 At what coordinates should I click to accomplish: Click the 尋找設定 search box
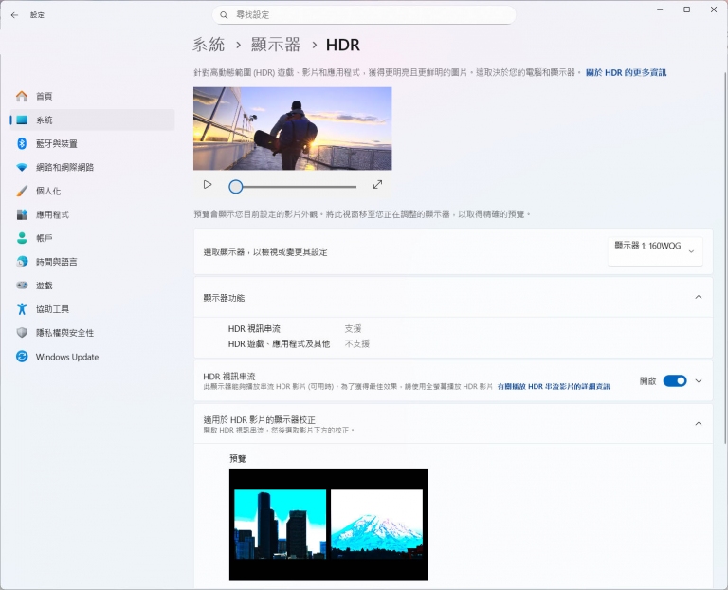[365, 15]
